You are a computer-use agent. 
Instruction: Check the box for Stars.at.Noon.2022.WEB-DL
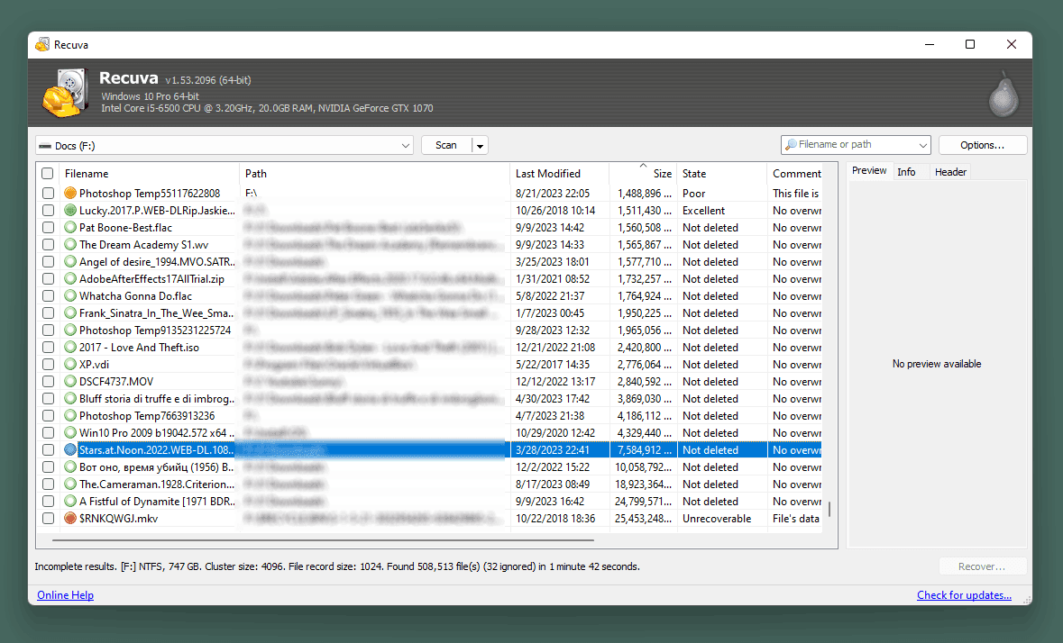click(48, 449)
